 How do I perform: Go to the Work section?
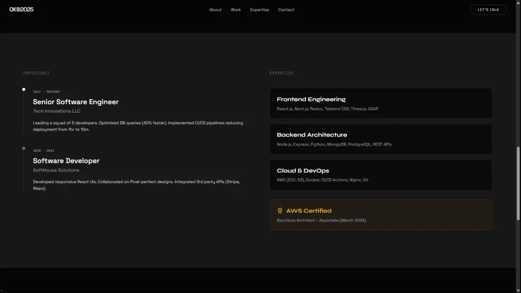pyautogui.click(x=235, y=10)
